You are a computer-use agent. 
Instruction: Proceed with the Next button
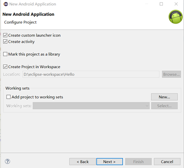click(109, 162)
